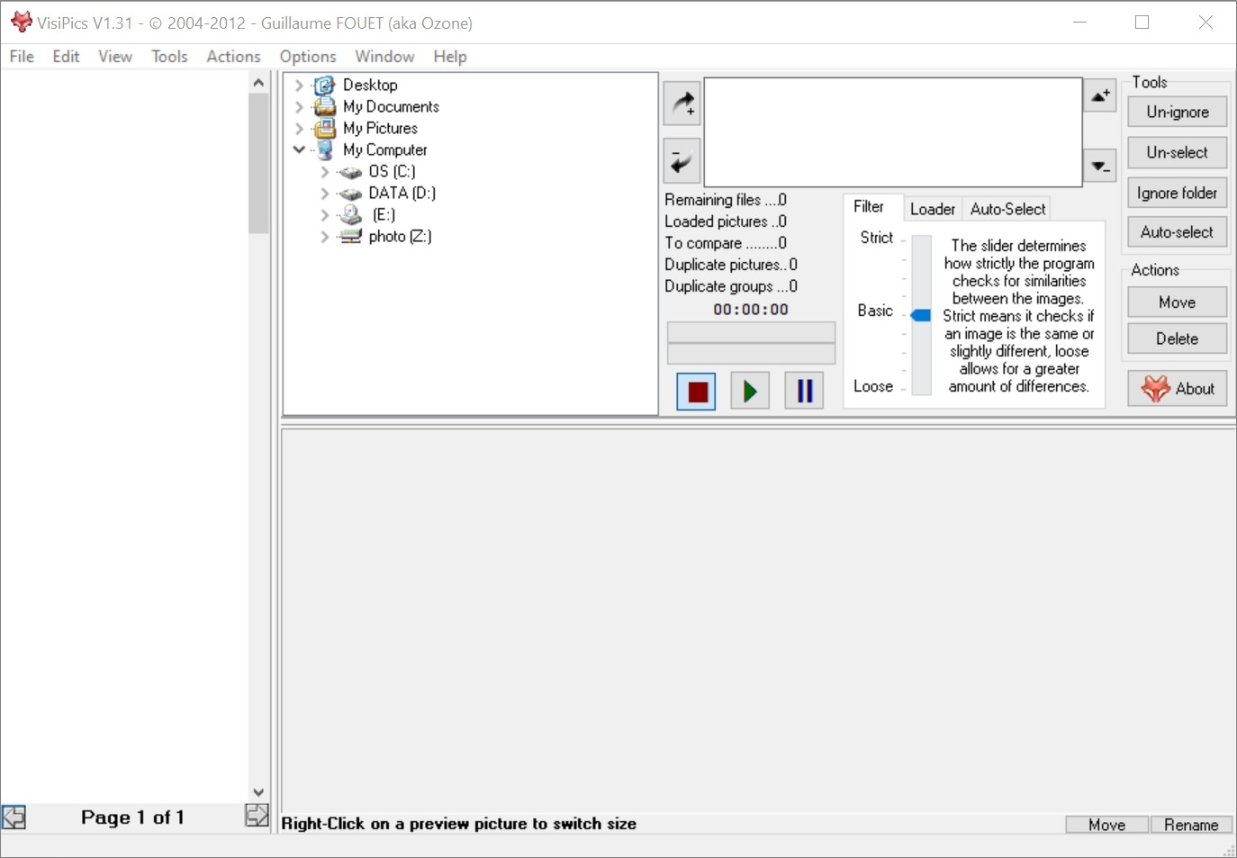The height and width of the screenshot is (858, 1237).
Task: Click the Remaining files counter text
Action: tap(726, 200)
